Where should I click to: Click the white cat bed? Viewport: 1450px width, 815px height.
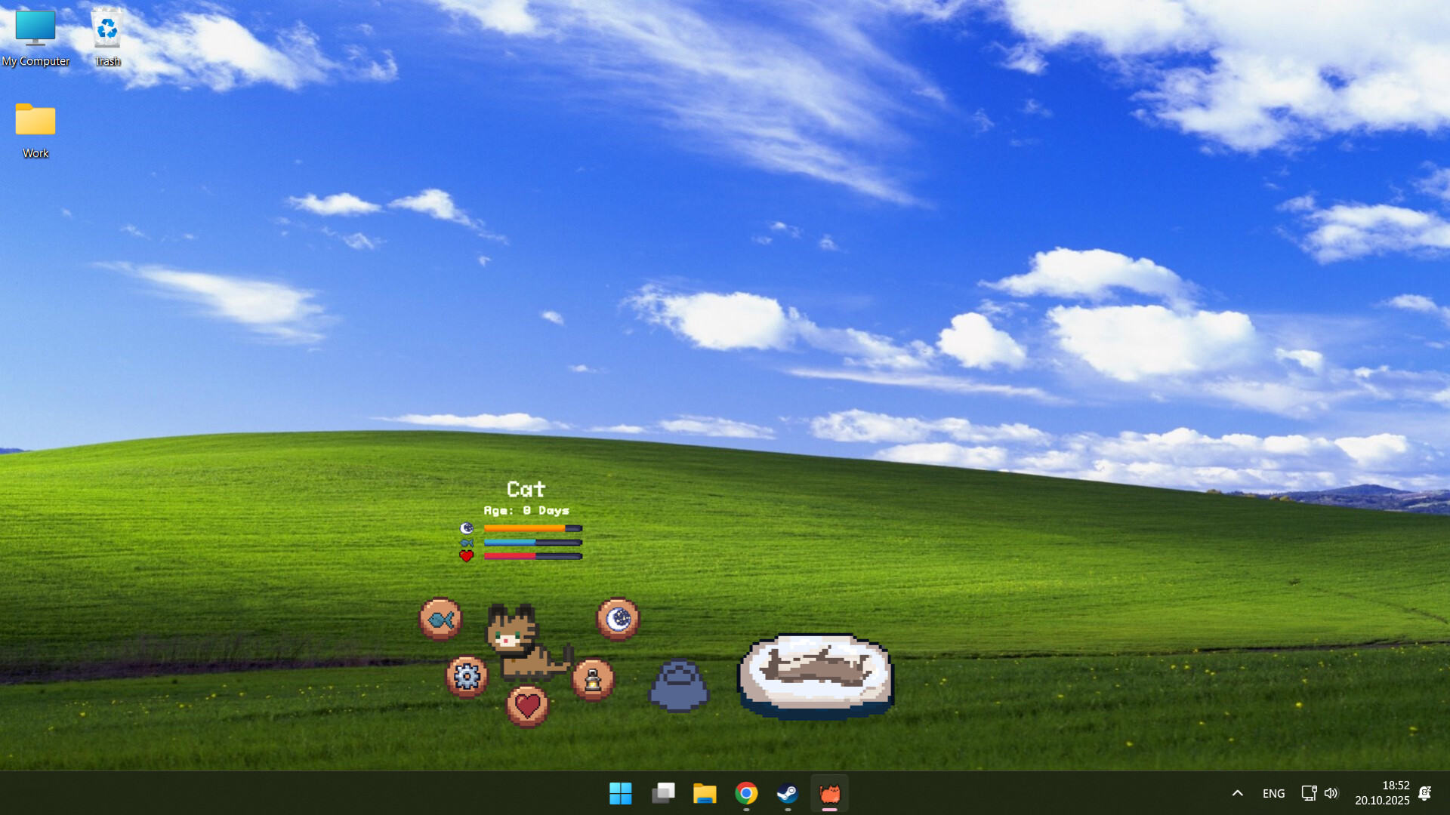coord(816,675)
